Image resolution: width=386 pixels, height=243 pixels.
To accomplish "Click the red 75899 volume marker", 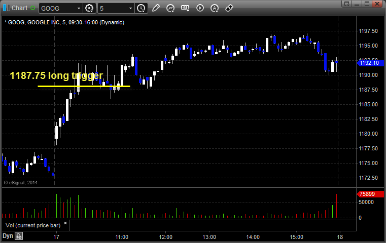I will [370, 194].
